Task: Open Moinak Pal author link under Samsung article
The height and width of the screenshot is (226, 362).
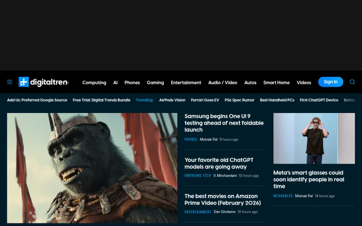Action: [209, 139]
